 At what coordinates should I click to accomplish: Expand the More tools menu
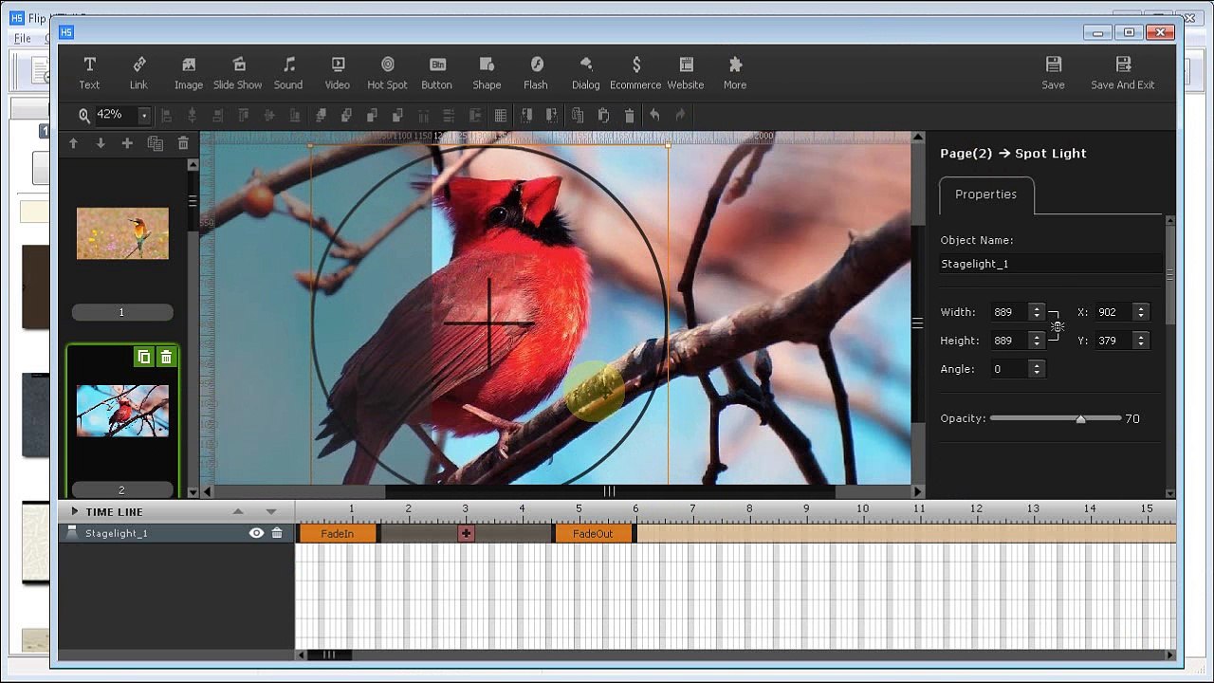point(735,73)
